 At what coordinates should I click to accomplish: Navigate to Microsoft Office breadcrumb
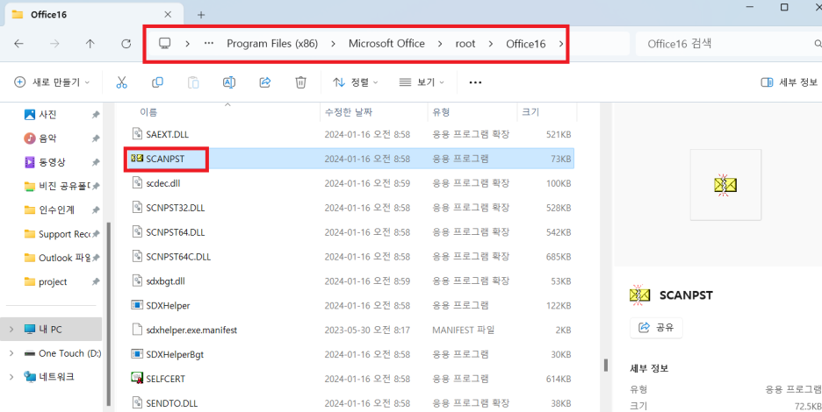pyautogui.click(x=386, y=44)
